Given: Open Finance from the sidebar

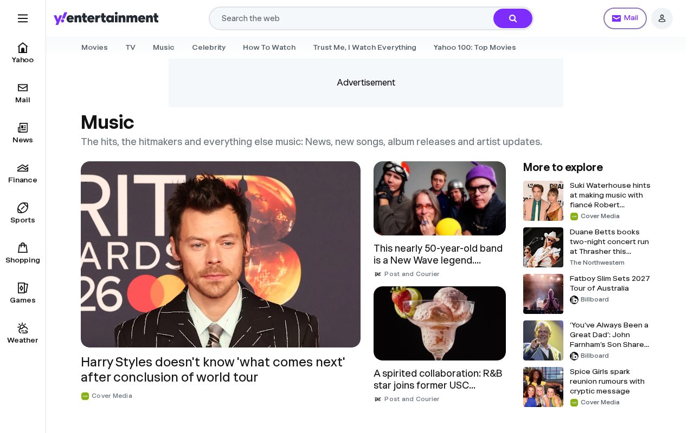Looking at the screenshot, I should click(x=23, y=173).
